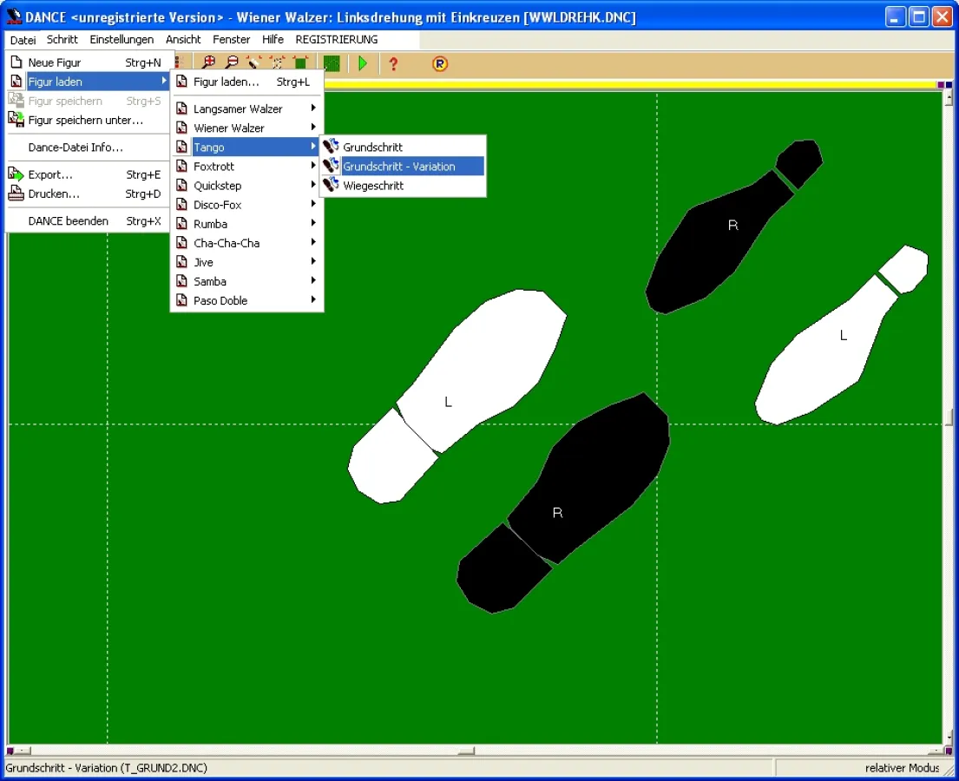Open the Schritt menu in menu bar
Screen dimensions: 959x781
point(62,40)
